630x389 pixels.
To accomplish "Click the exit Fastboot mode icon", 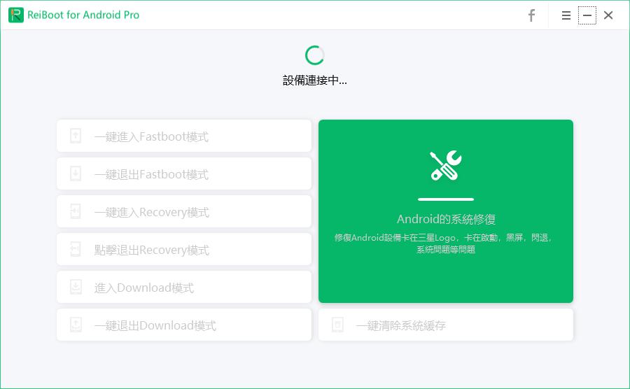I will click(76, 174).
